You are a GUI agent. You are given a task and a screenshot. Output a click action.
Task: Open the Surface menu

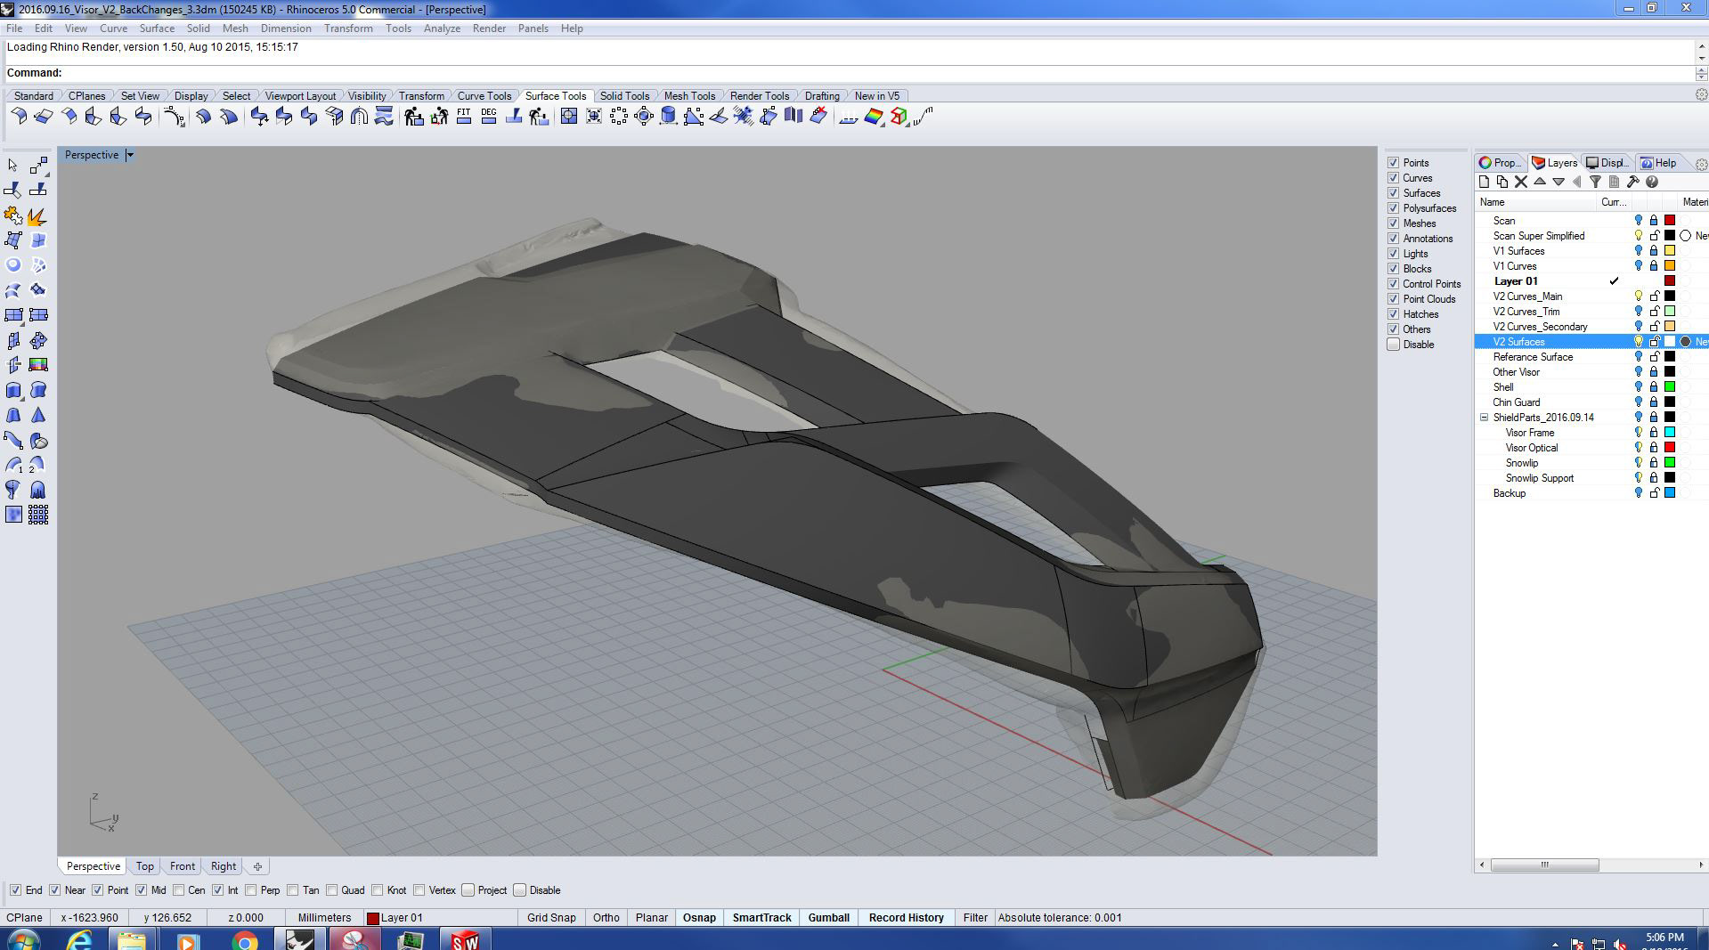coord(157,28)
